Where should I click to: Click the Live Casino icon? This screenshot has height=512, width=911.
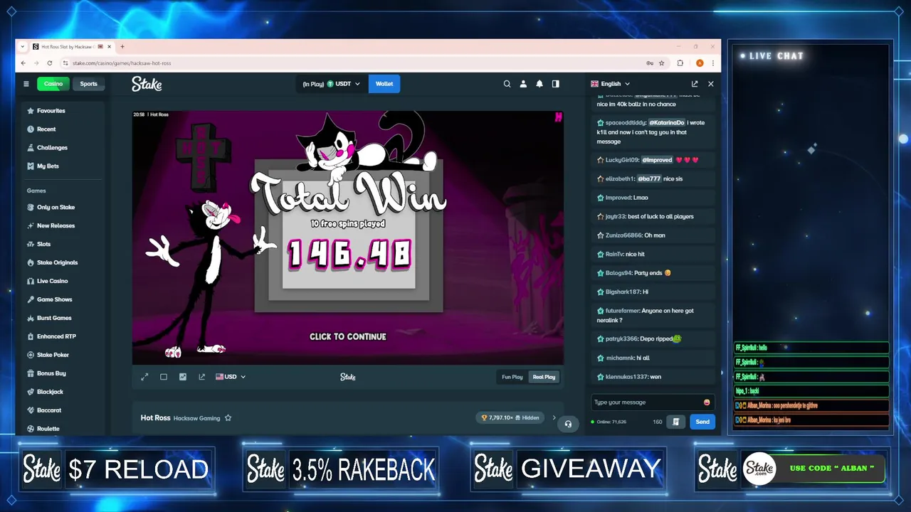(x=31, y=282)
